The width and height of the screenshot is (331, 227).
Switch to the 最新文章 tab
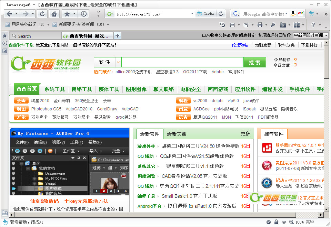click(x=177, y=134)
